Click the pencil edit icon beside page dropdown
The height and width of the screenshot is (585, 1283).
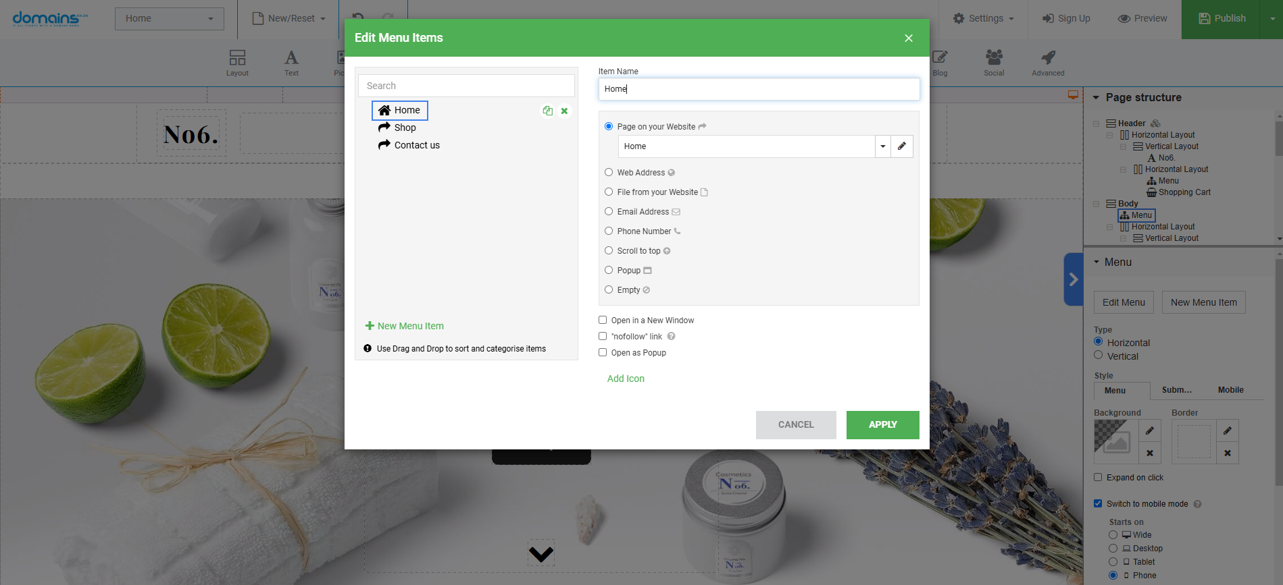[901, 146]
